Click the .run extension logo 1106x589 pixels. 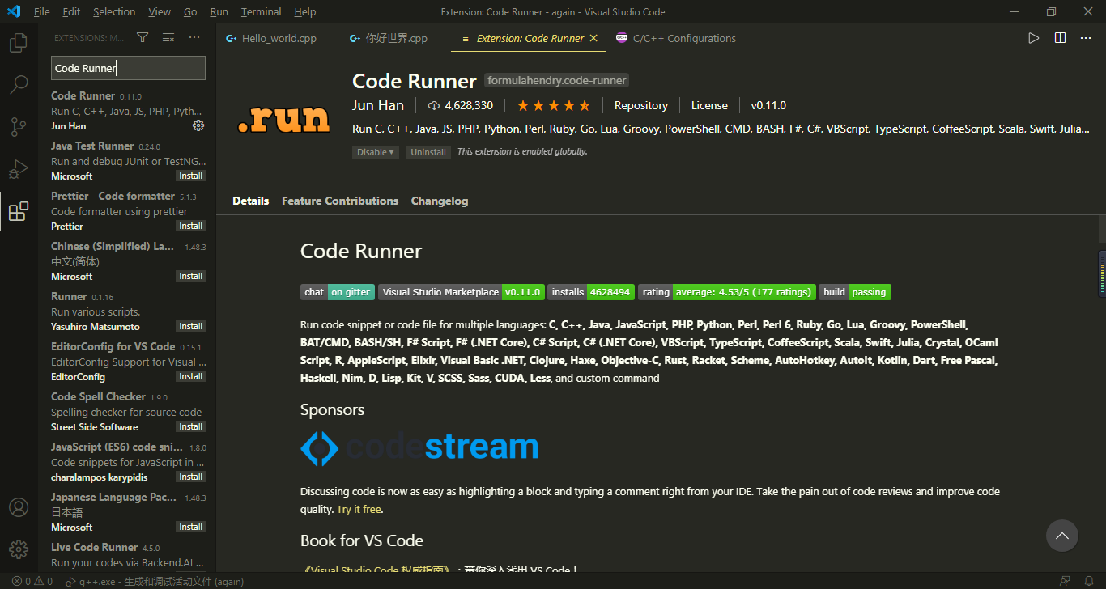[x=284, y=119]
